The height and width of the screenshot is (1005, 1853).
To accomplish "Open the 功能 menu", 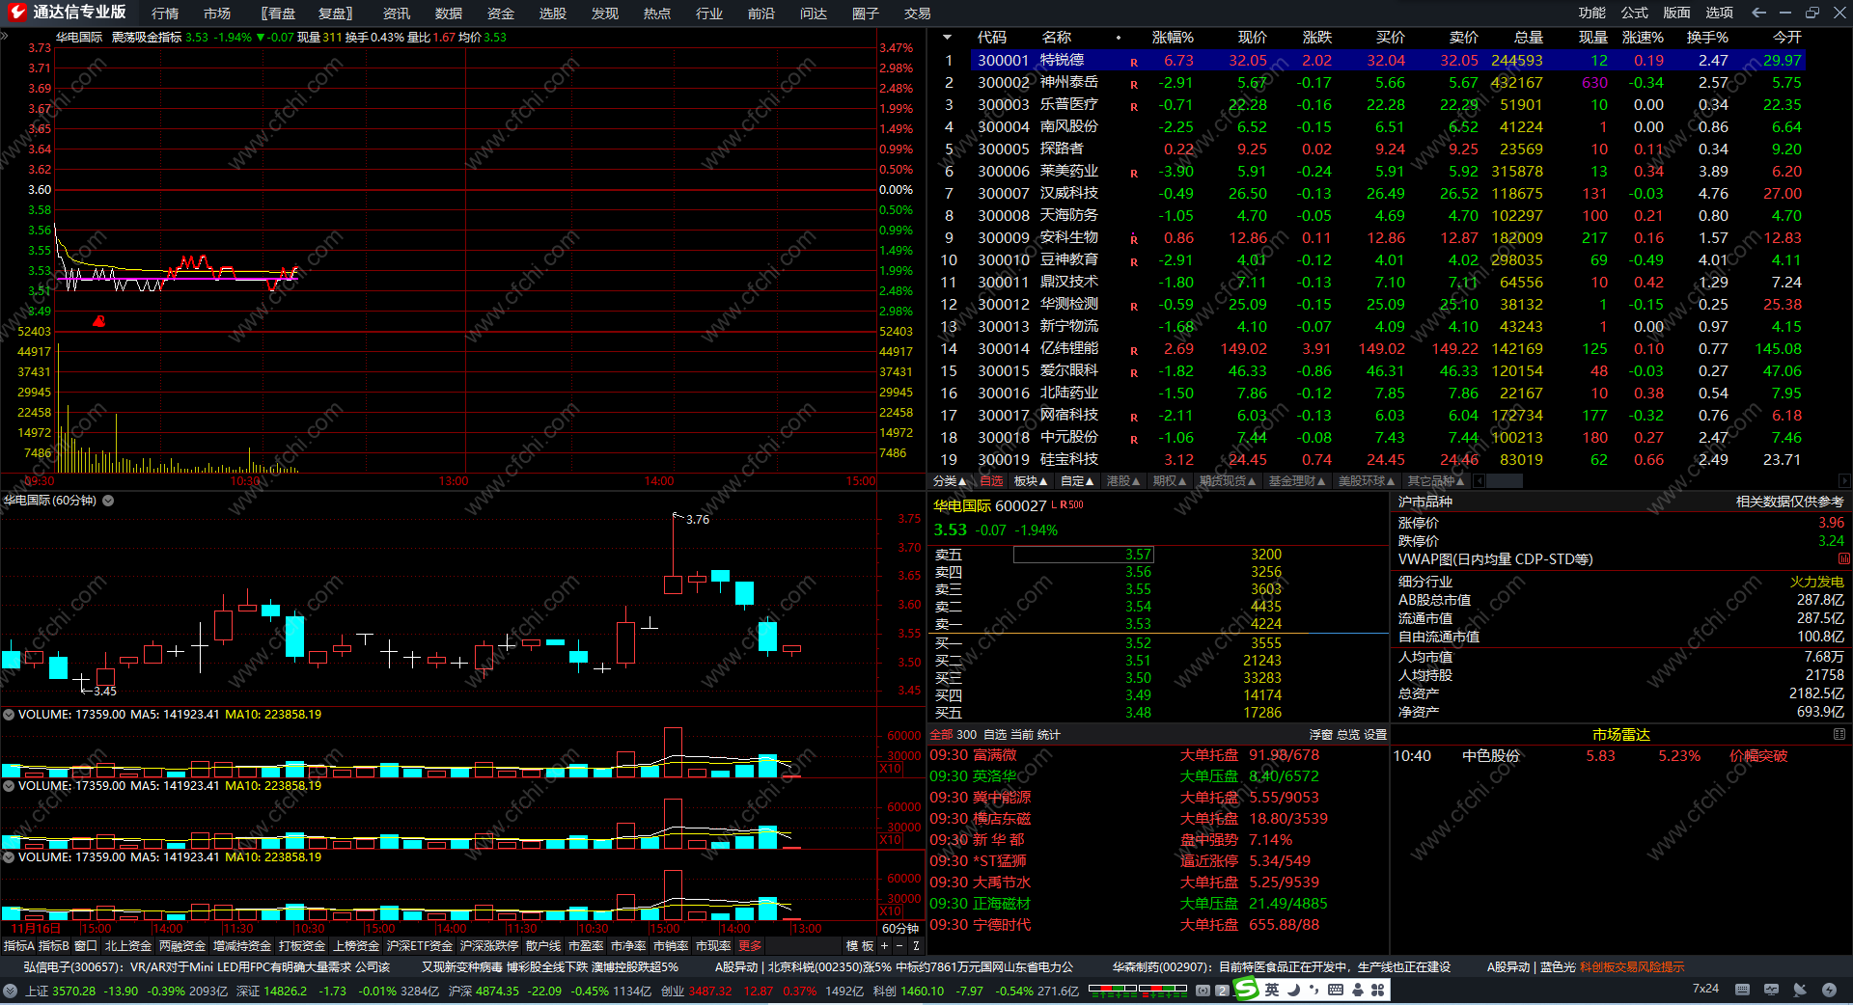I will (x=1592, y=13).
